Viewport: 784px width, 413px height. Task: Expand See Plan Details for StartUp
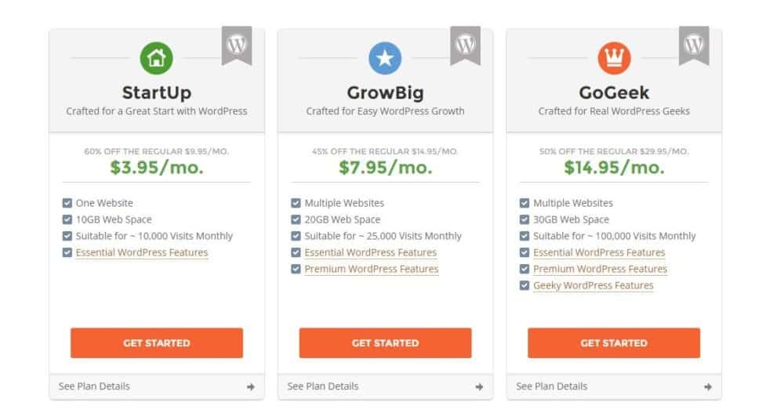pos(94,386)
